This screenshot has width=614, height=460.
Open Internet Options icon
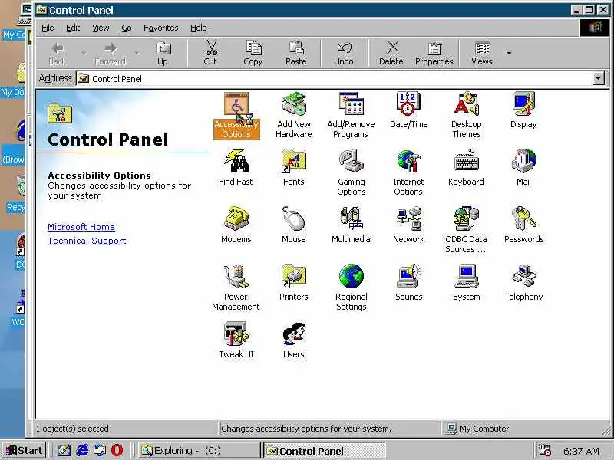[408, 173]
